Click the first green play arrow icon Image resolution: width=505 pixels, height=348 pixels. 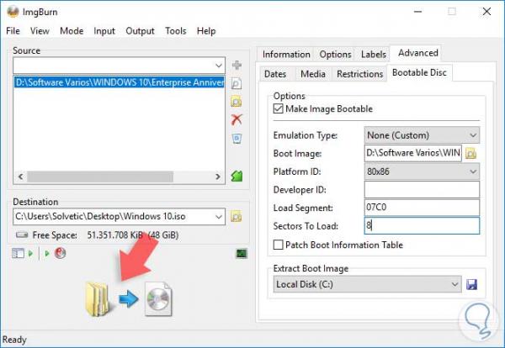(31, 254)
